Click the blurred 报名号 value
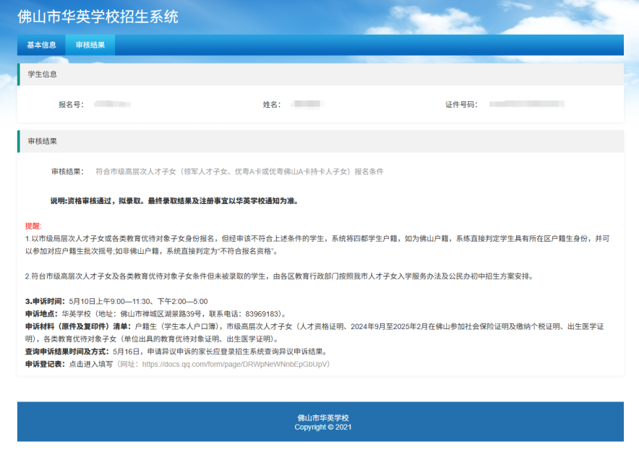This screenshot has width=639, height=463. click(112, 104)
